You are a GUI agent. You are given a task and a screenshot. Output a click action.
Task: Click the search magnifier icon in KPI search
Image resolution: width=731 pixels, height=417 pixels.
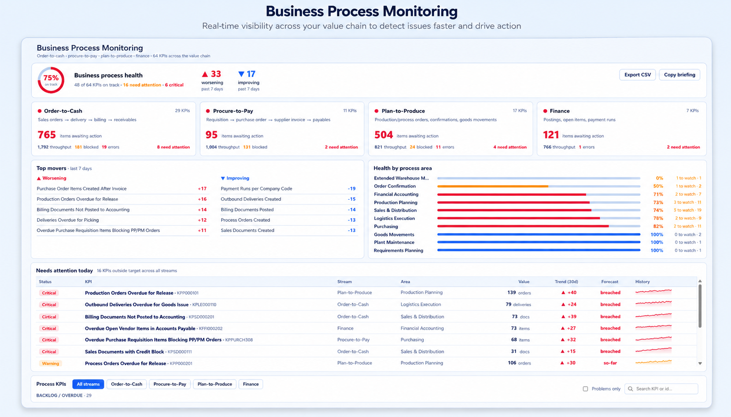(x=631, y=389)
